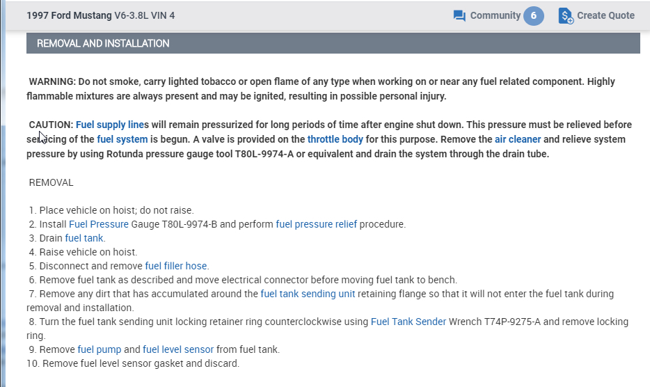
Task: Open the Fuel Pressure link in step 2
Action: (x=98, y=224)
